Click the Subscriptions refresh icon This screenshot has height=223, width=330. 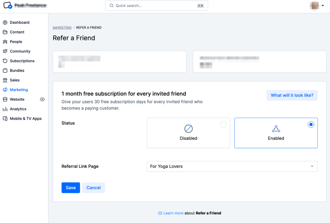click(x=5, y=61)
